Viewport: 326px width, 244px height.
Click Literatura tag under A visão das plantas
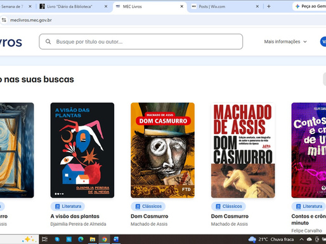point(68,206)
